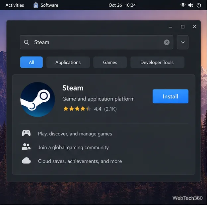This screenshot has width=207, height=205.
Task: Maximize the Software window
Action: pos(182,26)
